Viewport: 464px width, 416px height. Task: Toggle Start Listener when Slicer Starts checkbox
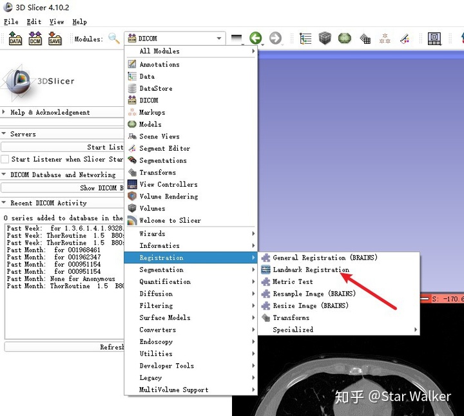(5, 159)
